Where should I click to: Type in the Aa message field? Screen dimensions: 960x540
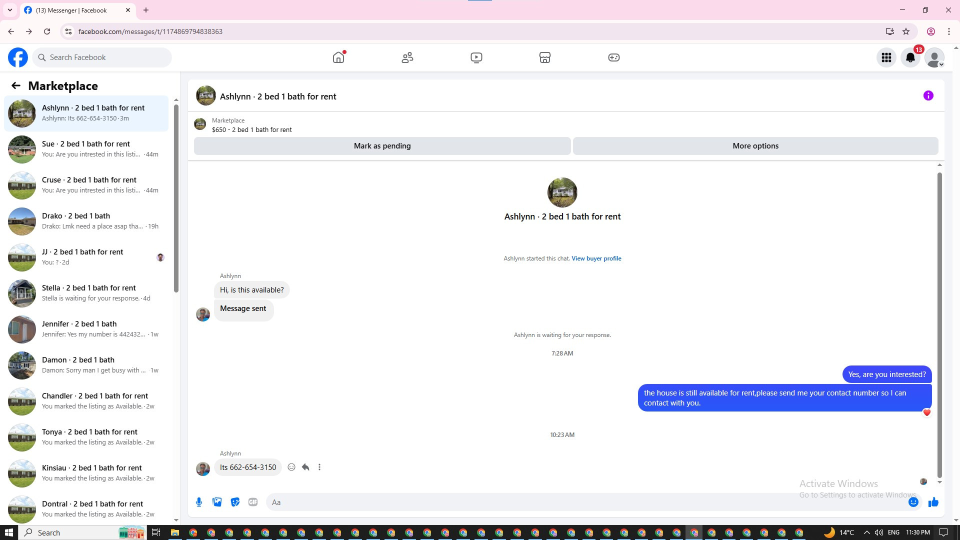point(585,502)
